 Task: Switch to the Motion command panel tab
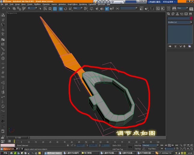click(x=182, y=14)
